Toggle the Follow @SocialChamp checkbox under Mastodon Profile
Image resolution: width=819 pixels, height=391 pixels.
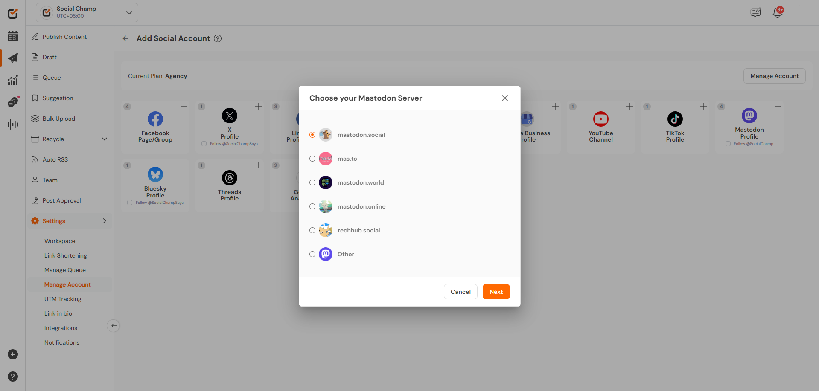(728, 144)
